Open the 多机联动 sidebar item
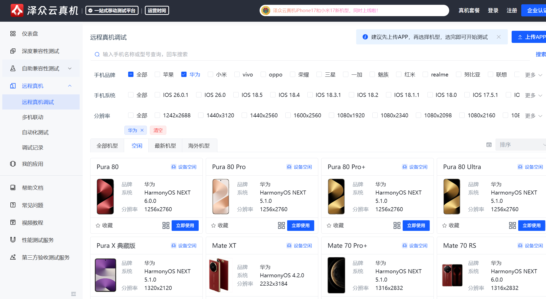 (x=33, y=117)
